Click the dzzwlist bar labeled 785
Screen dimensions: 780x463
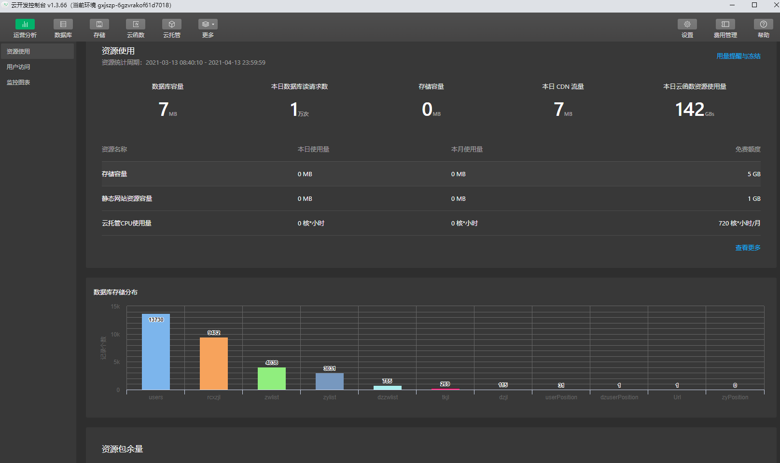(x=388, y=388)
